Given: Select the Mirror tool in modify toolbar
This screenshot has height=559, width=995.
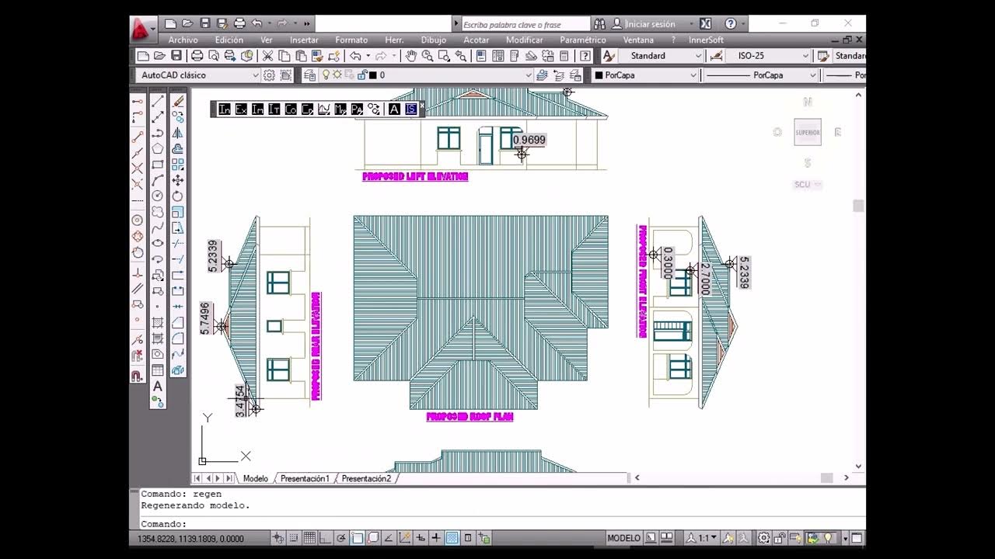Looking at the screenshot, I should (x=178, y=134).
